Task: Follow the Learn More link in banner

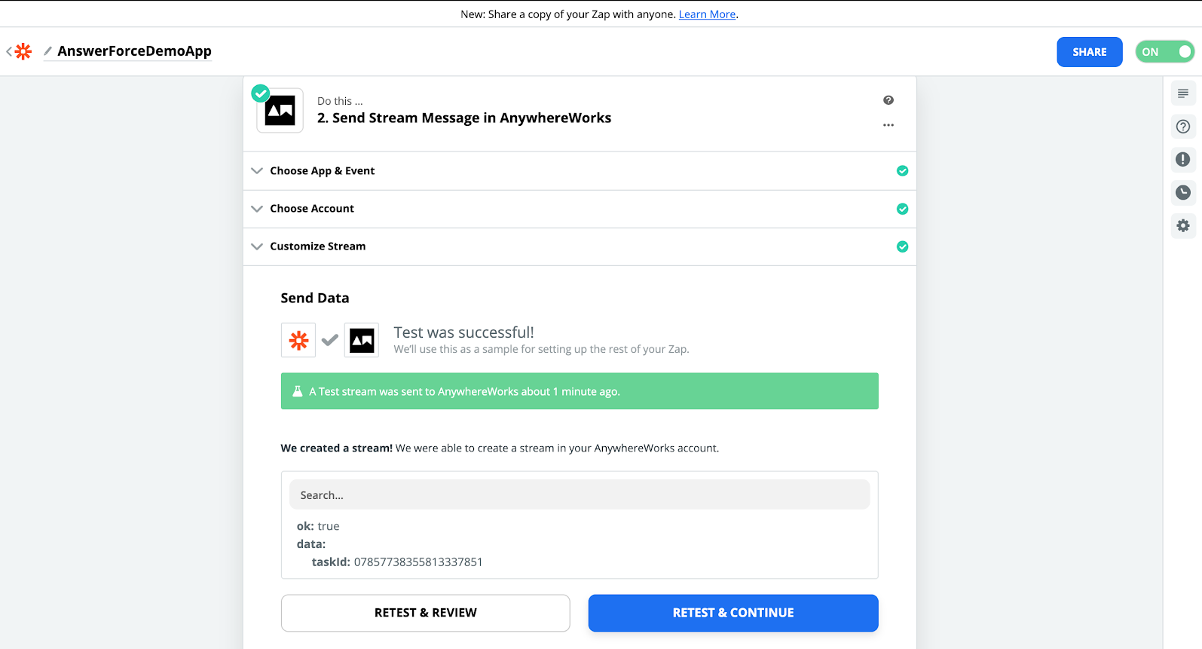Action: pyautogui.click(x=707, y=14)
